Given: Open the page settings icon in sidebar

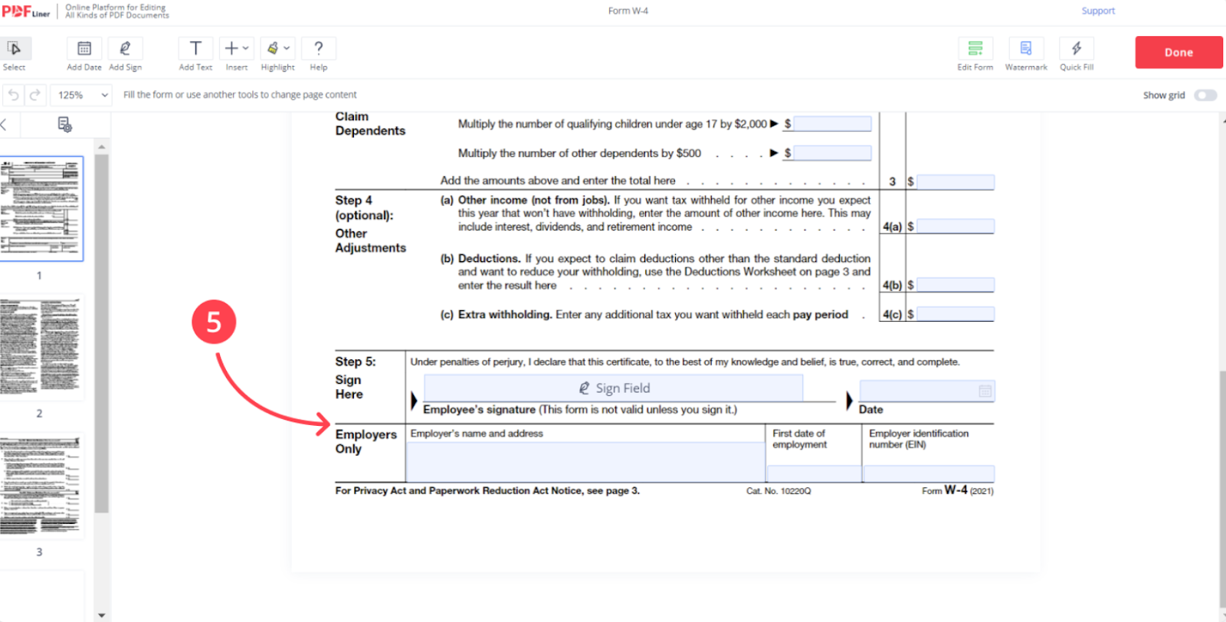Looking at the screenshot, I should point(65,124).
